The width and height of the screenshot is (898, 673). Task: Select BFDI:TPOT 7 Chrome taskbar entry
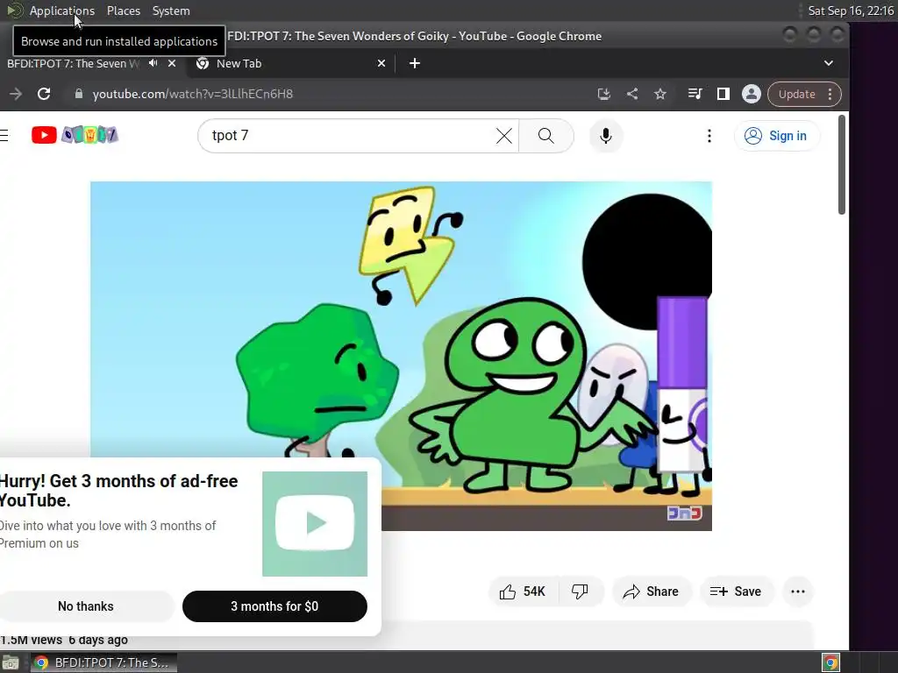tap(103, 662)
